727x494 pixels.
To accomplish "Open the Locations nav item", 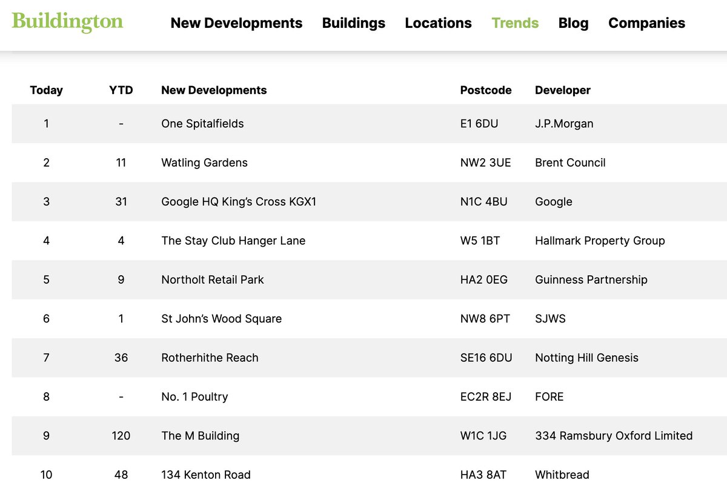I will tap(438, 23).
